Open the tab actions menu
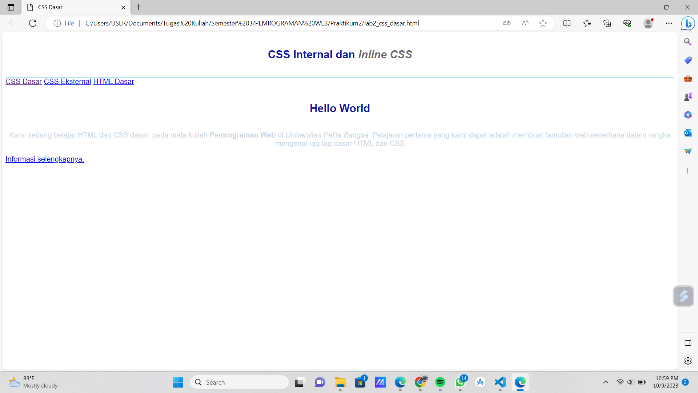Viewport: 698px width, 393px height. [x=10, y=7]
